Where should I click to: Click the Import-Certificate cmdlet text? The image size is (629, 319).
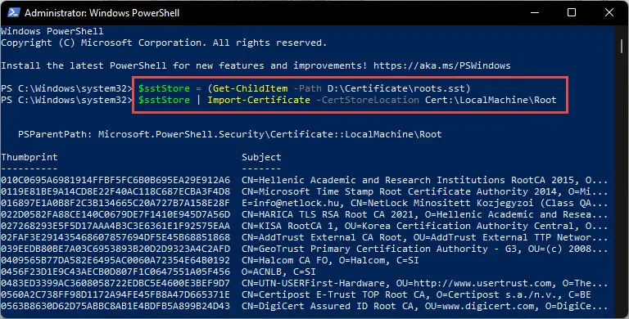pyautogui.click(x=259, y=100)
